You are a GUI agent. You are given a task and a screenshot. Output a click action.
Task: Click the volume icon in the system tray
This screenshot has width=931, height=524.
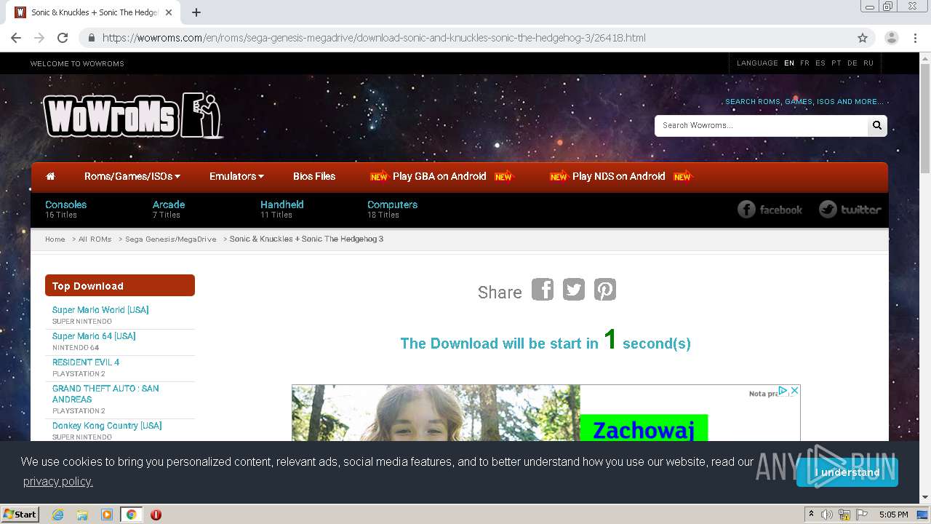pyautogui.click(x=827, y=515)
